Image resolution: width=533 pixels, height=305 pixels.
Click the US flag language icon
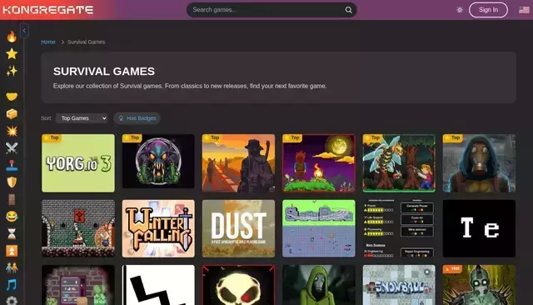(x=524, y=10)
